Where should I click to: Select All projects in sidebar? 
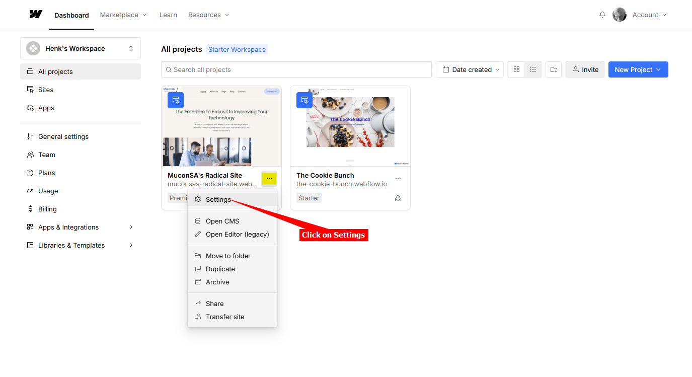(81, 71)
